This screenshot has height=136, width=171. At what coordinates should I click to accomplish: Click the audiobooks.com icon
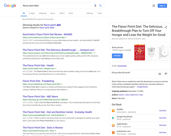click(x=113, y=133)
